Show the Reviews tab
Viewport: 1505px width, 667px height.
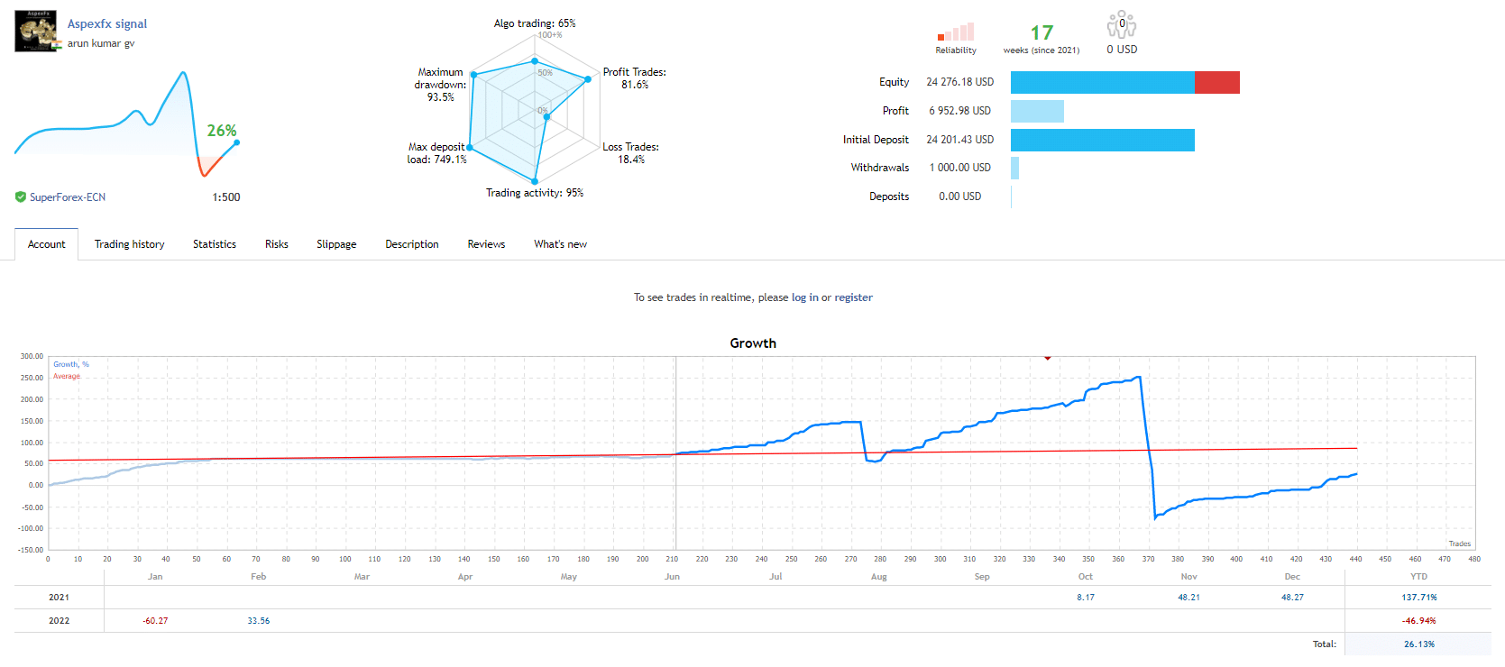[486, 244]
